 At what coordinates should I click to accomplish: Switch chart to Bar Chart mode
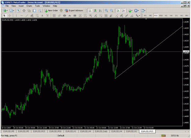(90, 11)
